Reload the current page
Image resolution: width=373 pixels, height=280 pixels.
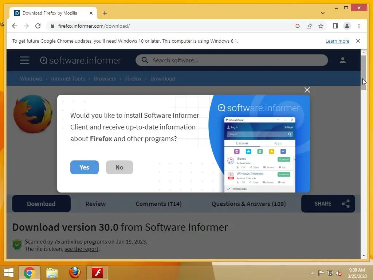tap(38, 26)
